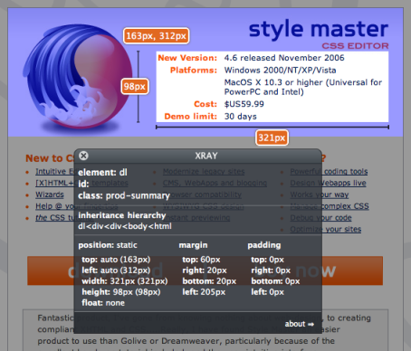Open the Debug your code link
This screenshot has width=411, height=351.
pyautogui.click(x=320, y=217)
